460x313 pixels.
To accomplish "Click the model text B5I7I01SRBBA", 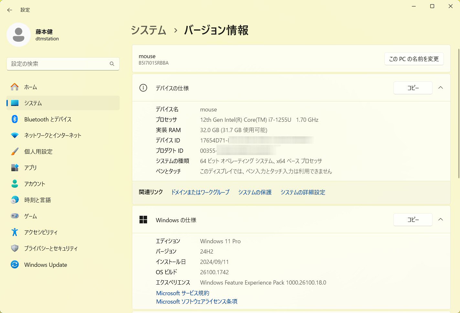I will coord(154,63).
